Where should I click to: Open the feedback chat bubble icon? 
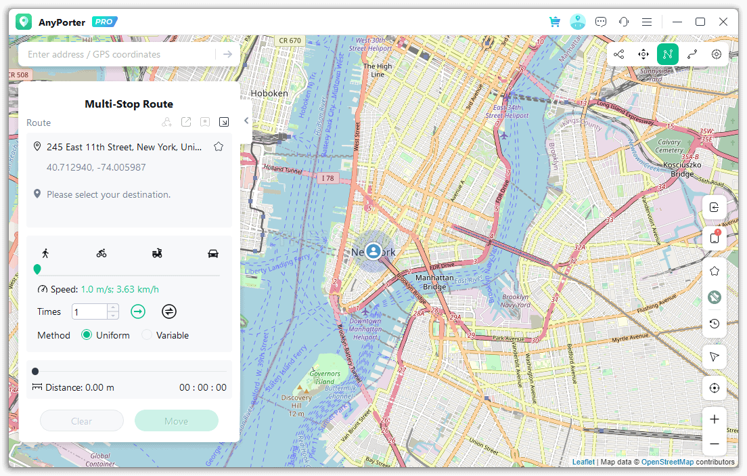pyautogui.click(x=601, y=22)
